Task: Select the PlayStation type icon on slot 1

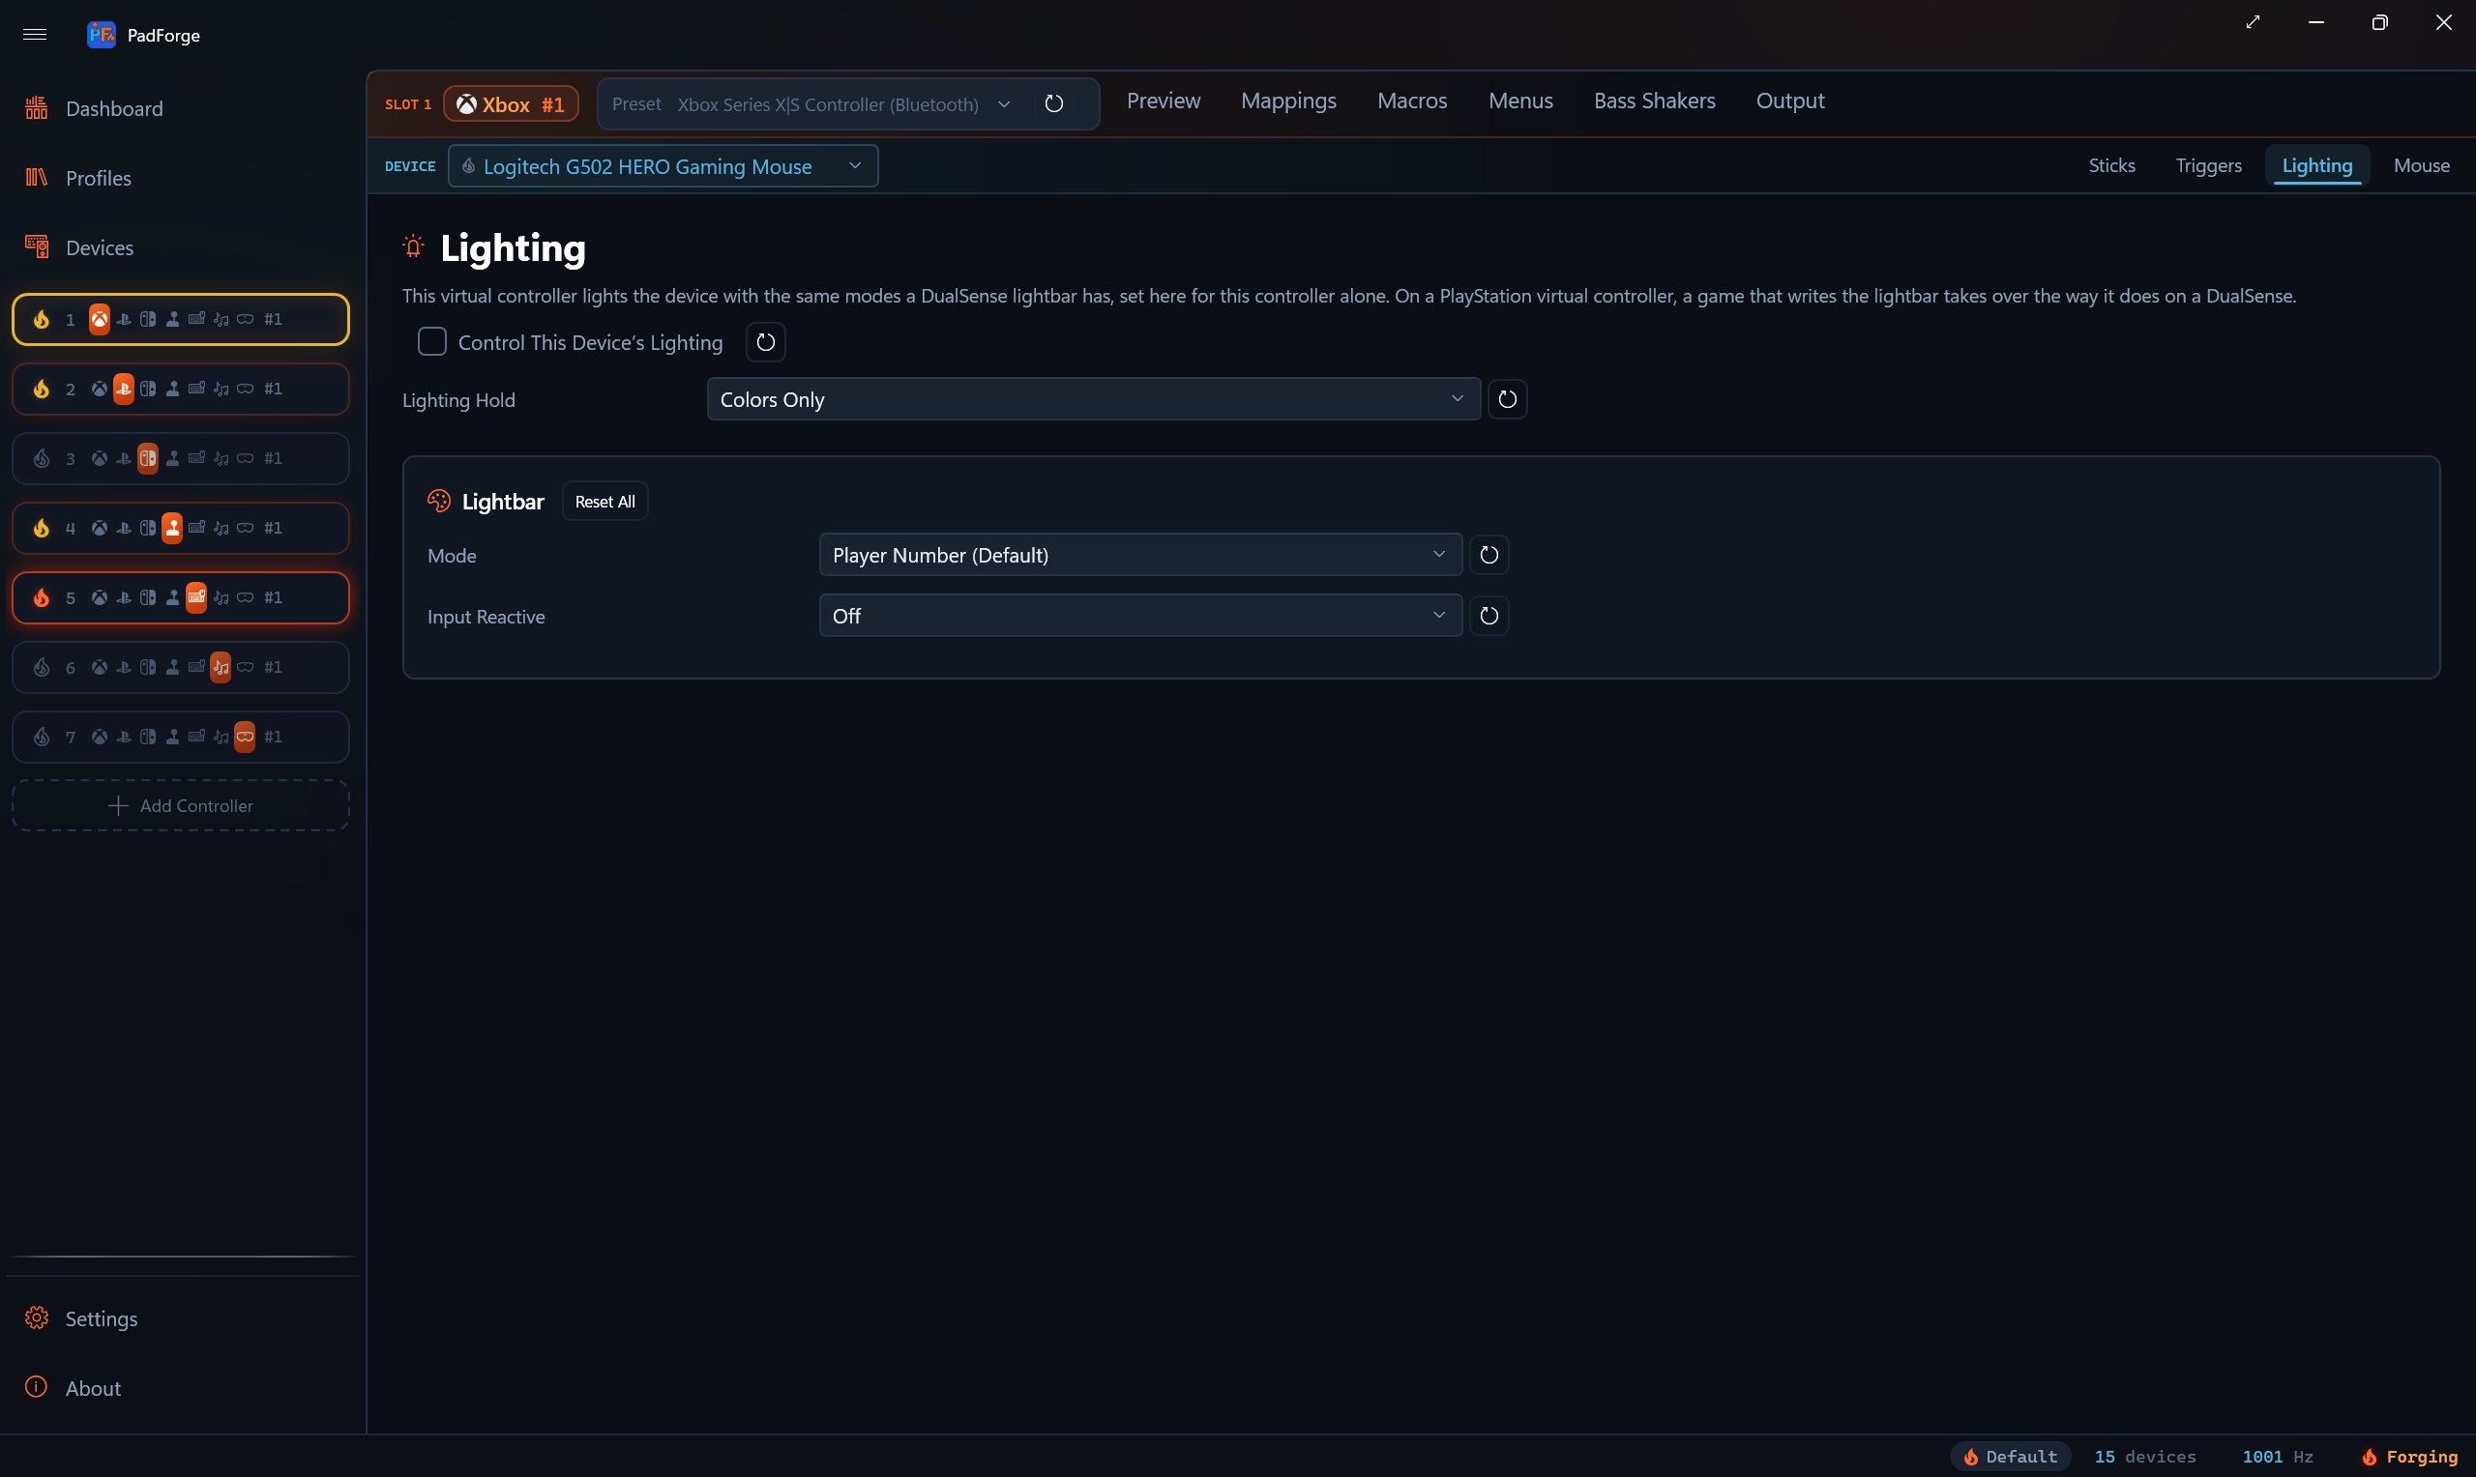Action: (x=124, y=320)
